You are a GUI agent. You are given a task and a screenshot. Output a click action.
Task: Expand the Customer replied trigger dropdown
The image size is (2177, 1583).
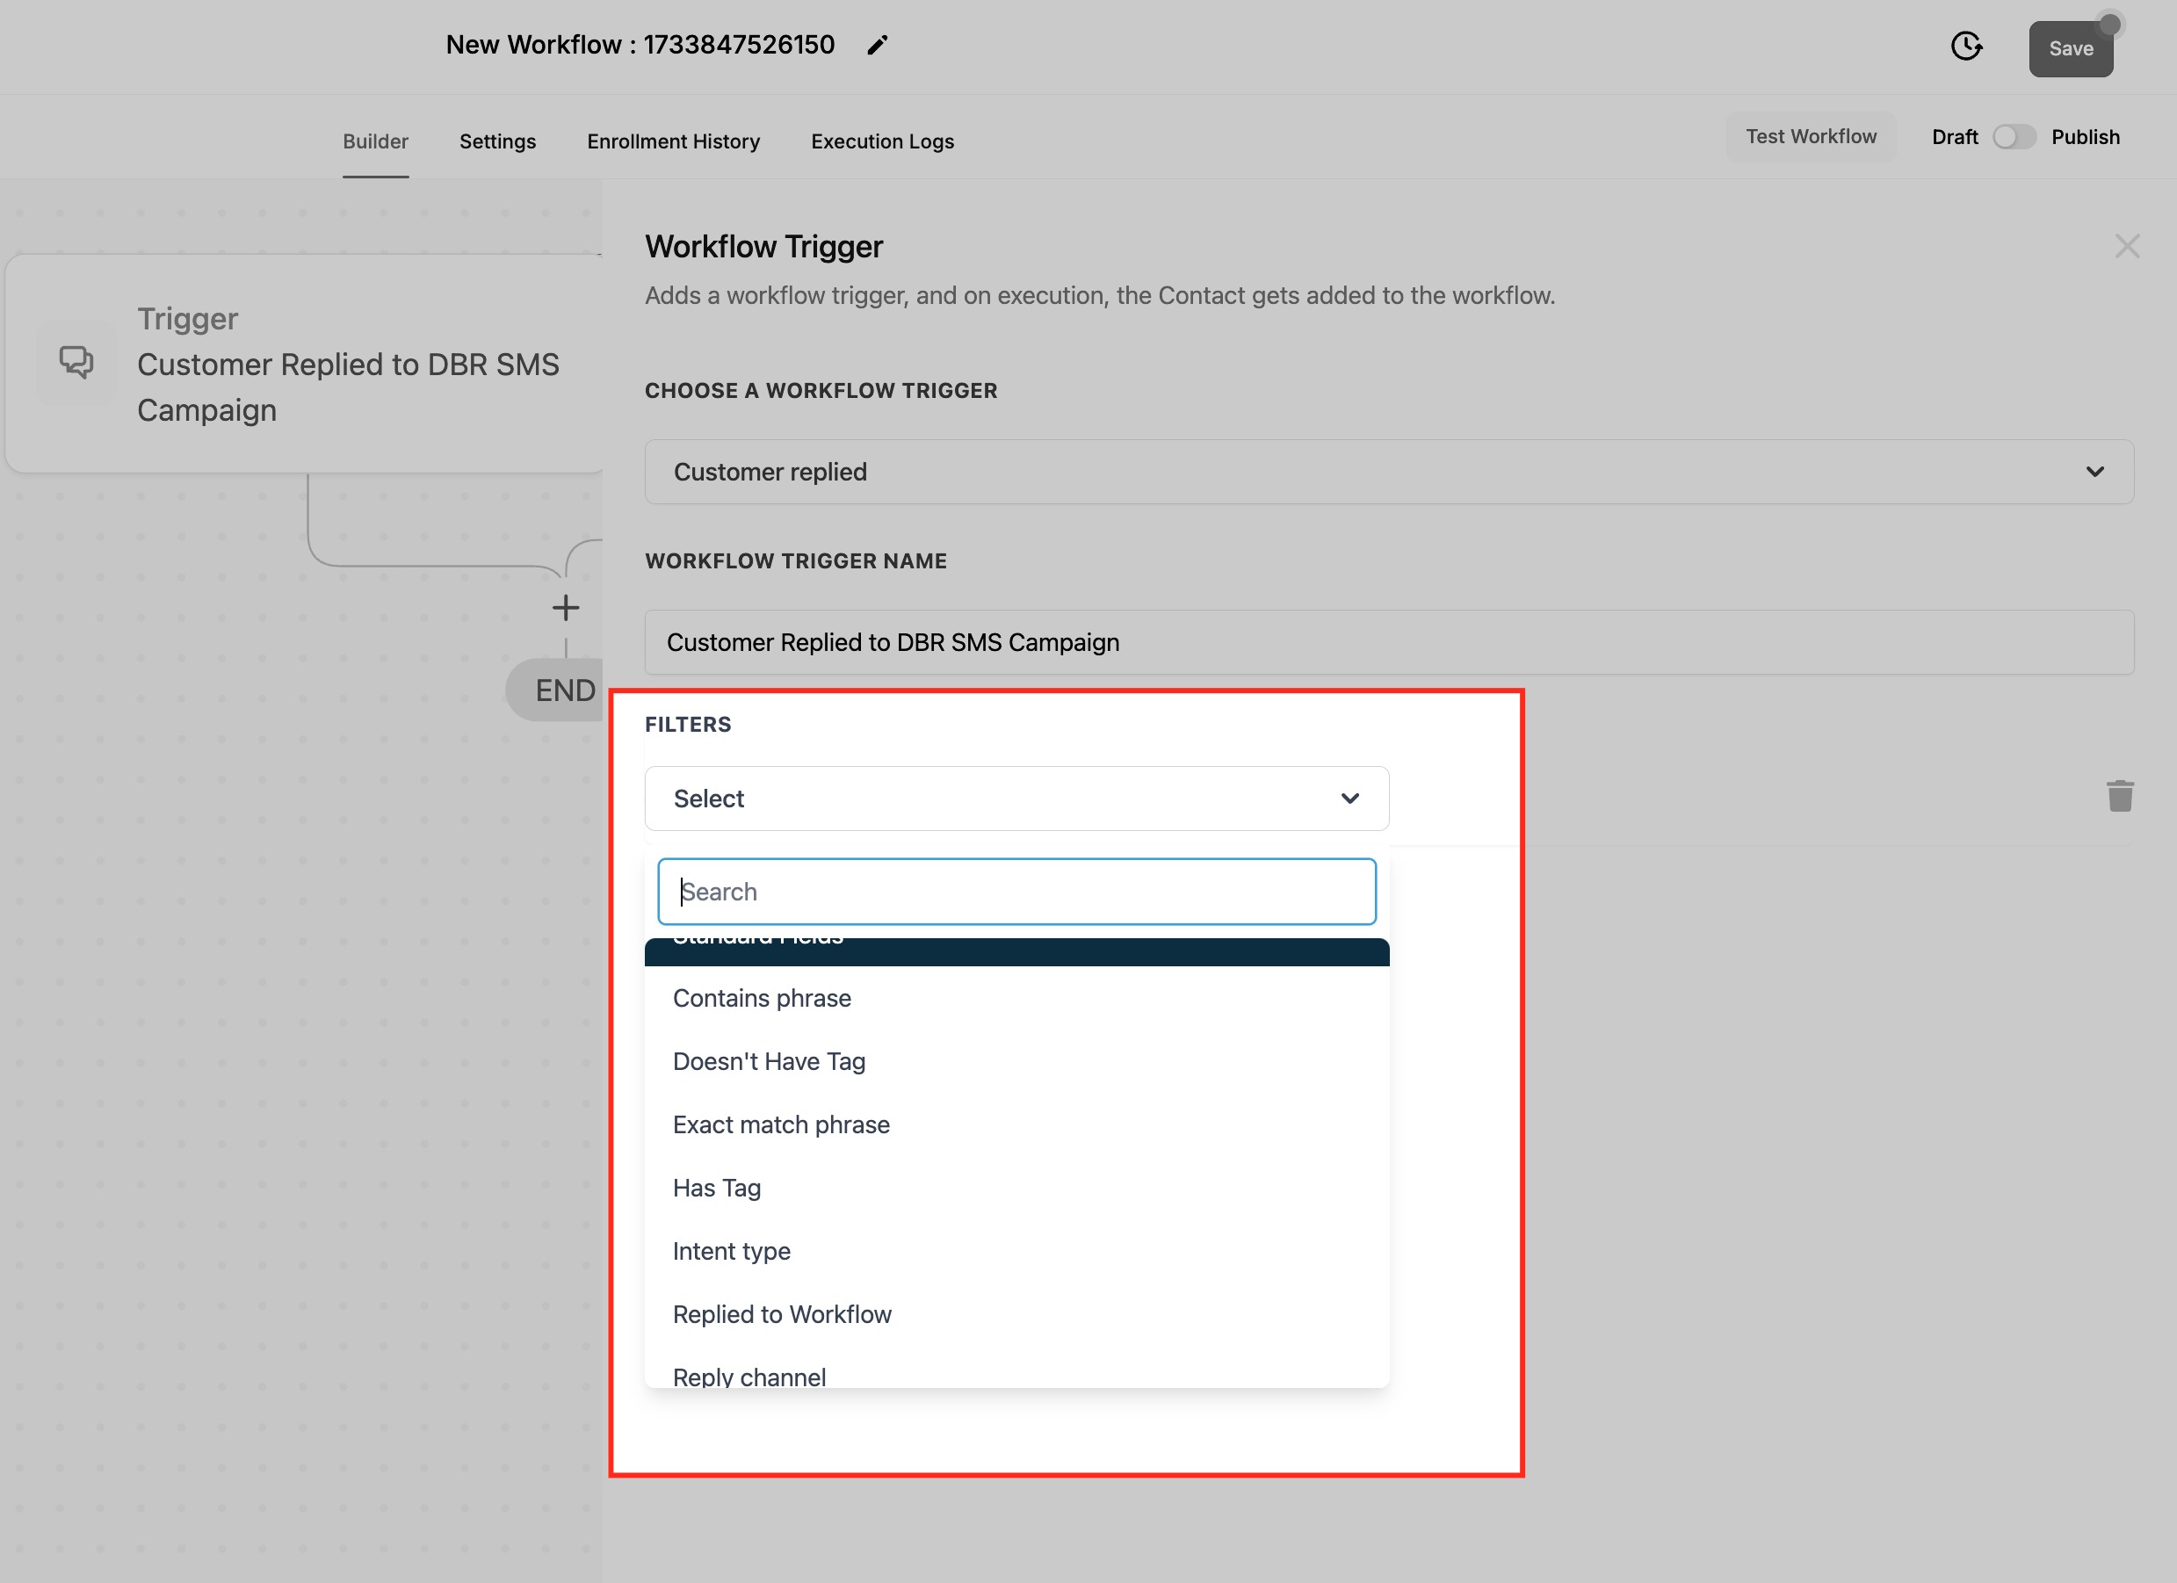1388,473
